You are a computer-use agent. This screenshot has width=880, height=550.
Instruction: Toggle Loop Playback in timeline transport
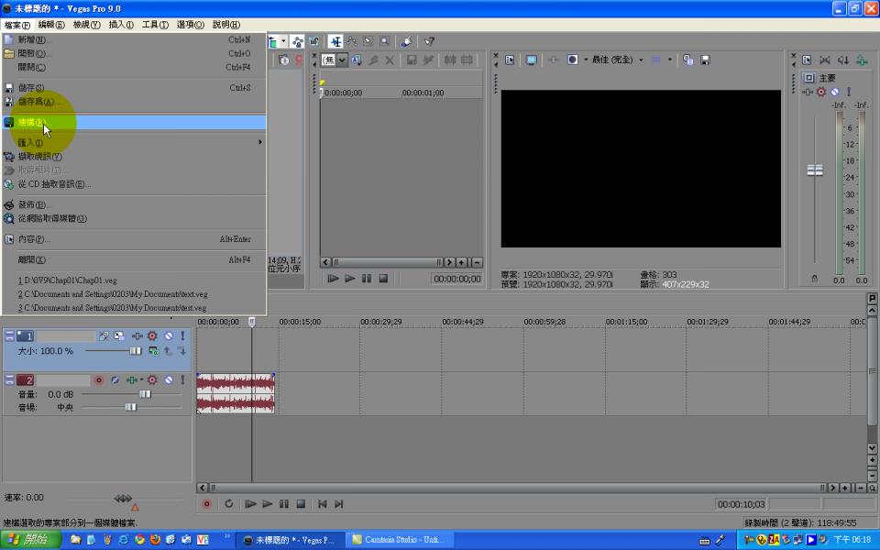pos(228,504)
